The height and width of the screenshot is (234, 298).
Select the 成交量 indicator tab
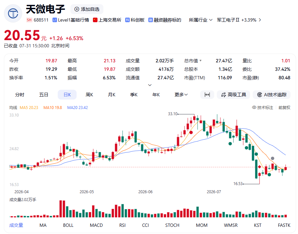click(16, 225)
